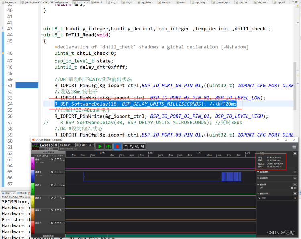Collapse the time ruler section

(x=258, y=178)
